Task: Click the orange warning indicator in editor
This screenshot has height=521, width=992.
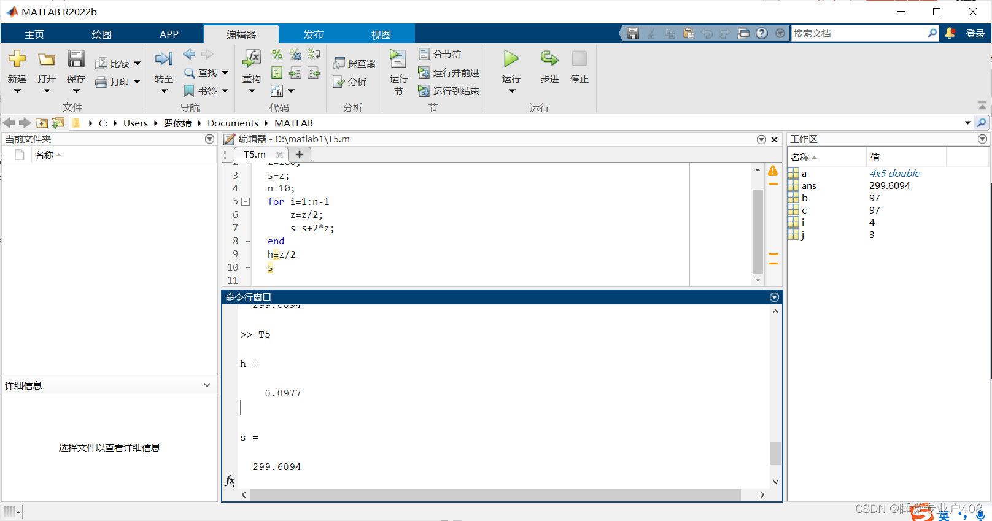Action: tap(773, 171)
